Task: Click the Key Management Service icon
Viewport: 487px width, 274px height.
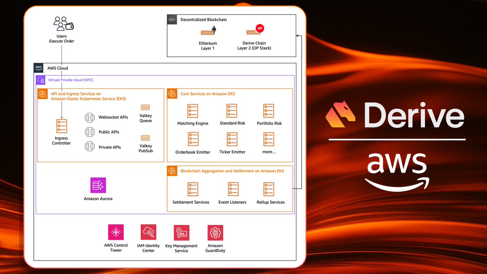Action: pyautogui.click(x=182, y=233)
